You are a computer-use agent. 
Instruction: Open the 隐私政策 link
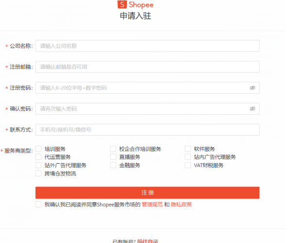[181, 205]
